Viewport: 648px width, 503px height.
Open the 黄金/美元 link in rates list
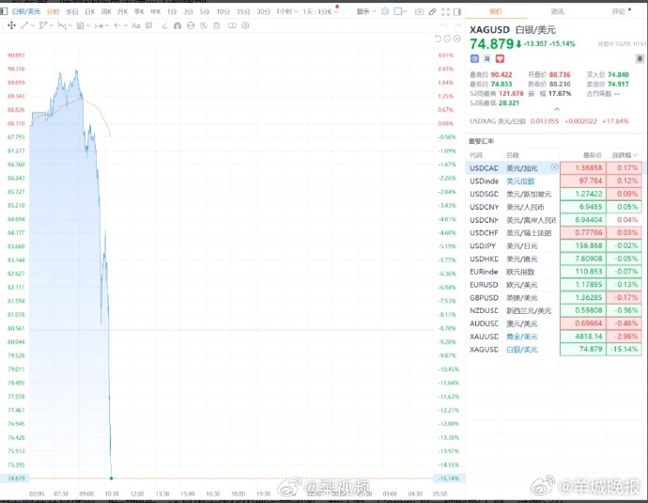point(522,337)
